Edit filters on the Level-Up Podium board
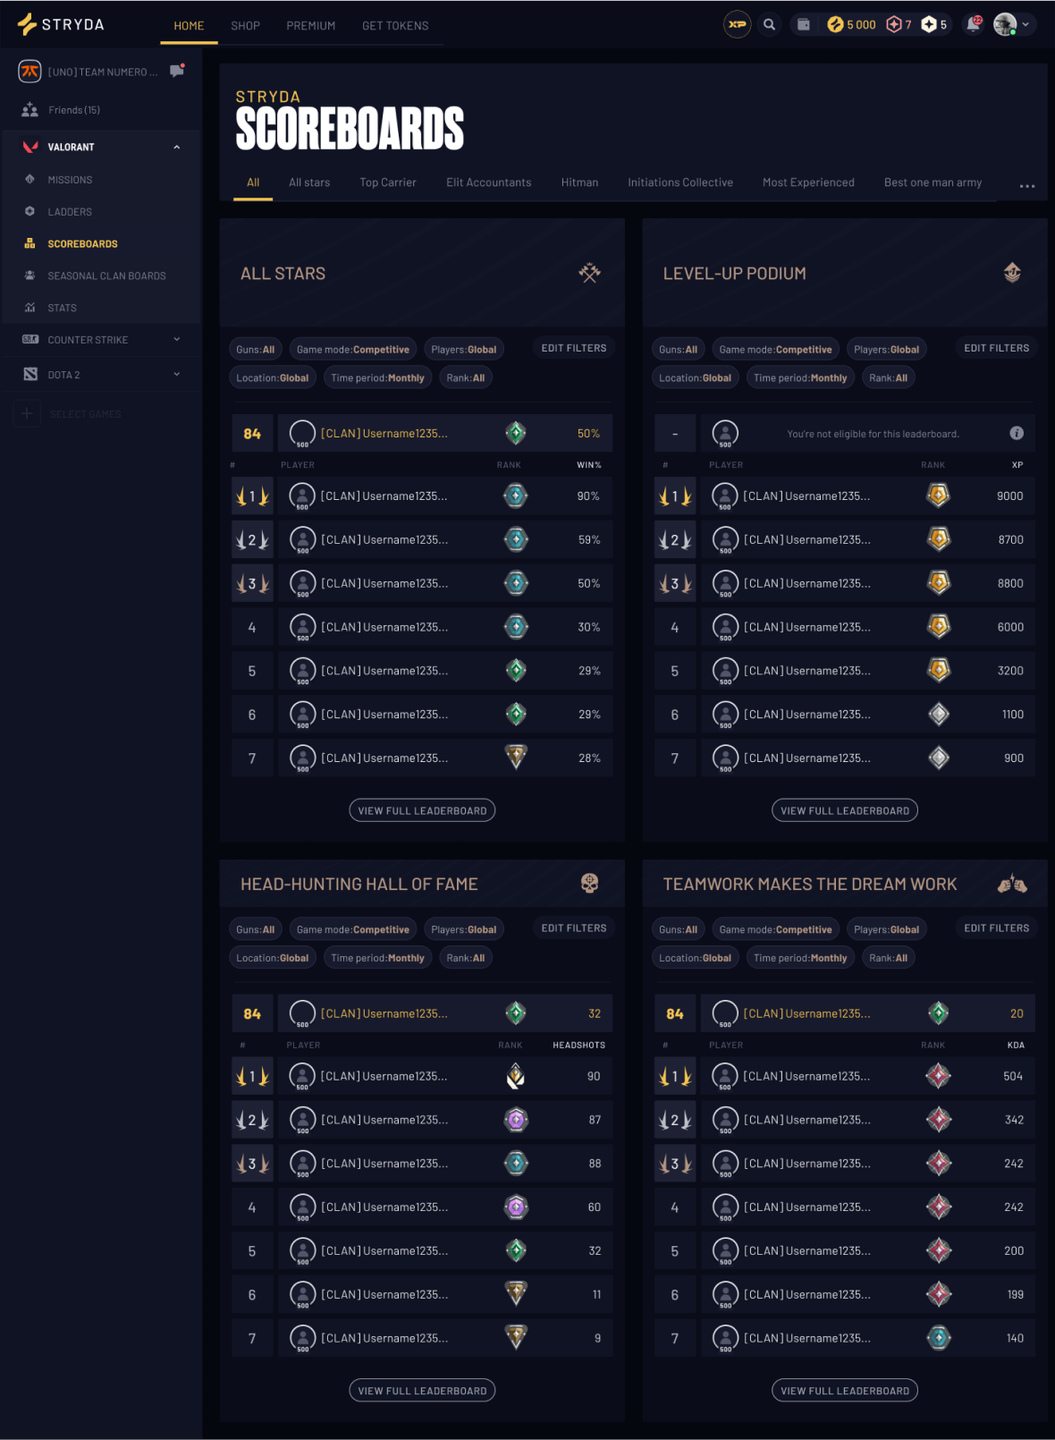The image size is (1055, 1440). [997, 348]
